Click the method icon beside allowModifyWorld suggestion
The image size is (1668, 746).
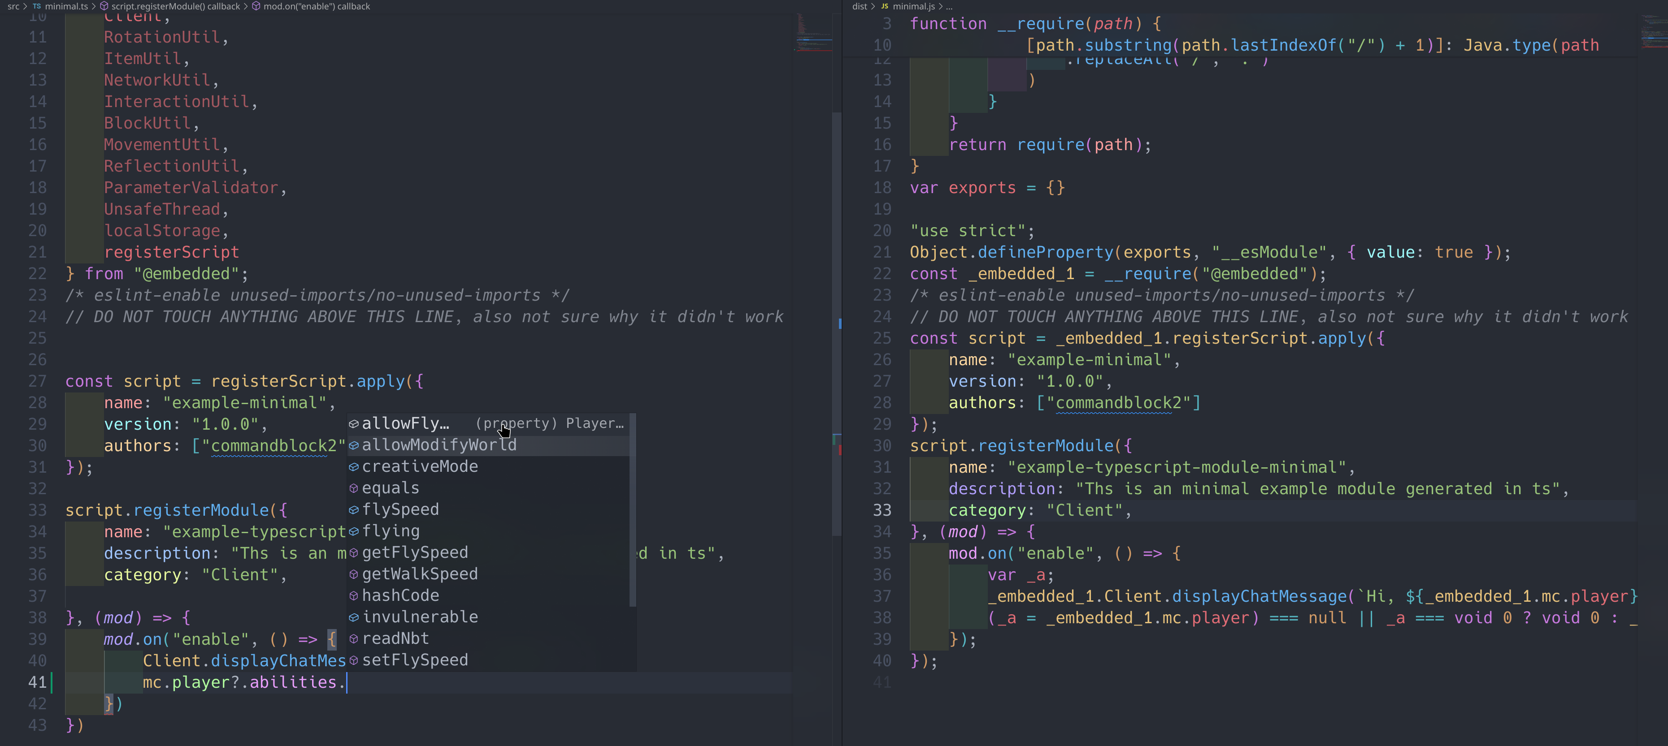(x=353, y=445)
